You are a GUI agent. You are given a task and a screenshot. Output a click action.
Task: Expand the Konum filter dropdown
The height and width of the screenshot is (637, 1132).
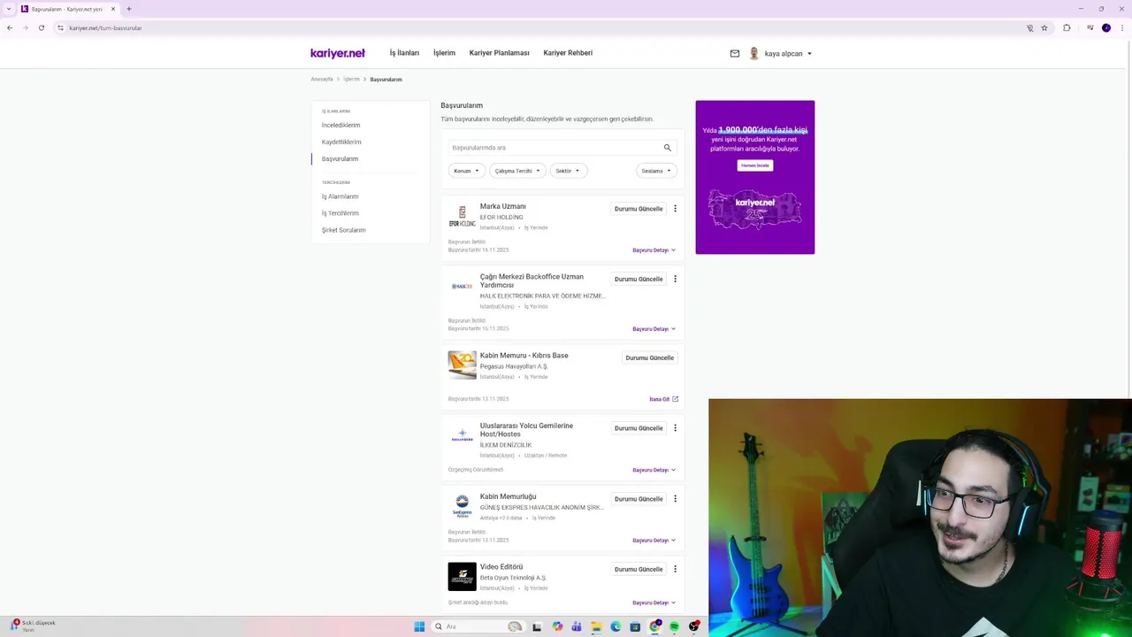click(x=466, y=171)
